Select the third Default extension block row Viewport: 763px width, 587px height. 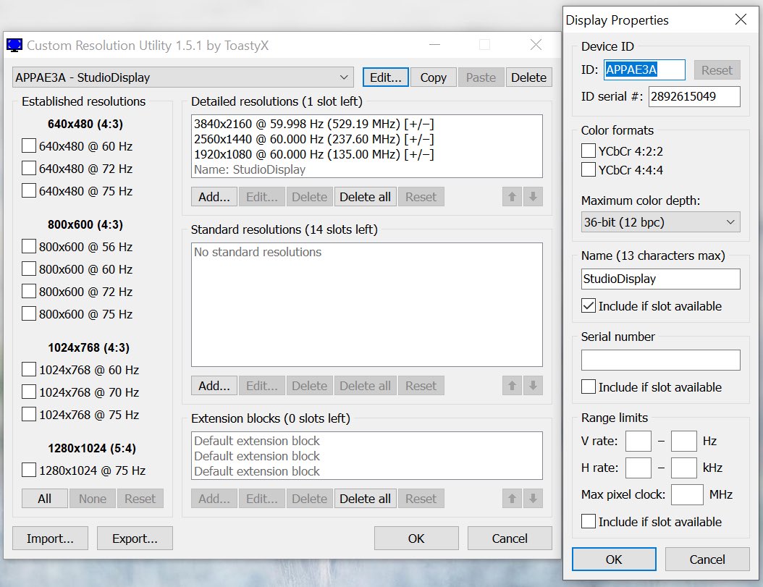coord(366,470)
